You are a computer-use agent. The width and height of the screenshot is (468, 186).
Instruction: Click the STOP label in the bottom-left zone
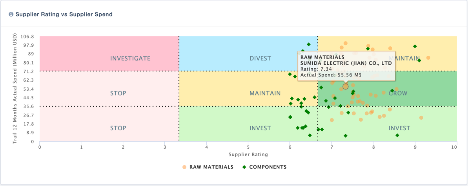click(x=118, y=128)
